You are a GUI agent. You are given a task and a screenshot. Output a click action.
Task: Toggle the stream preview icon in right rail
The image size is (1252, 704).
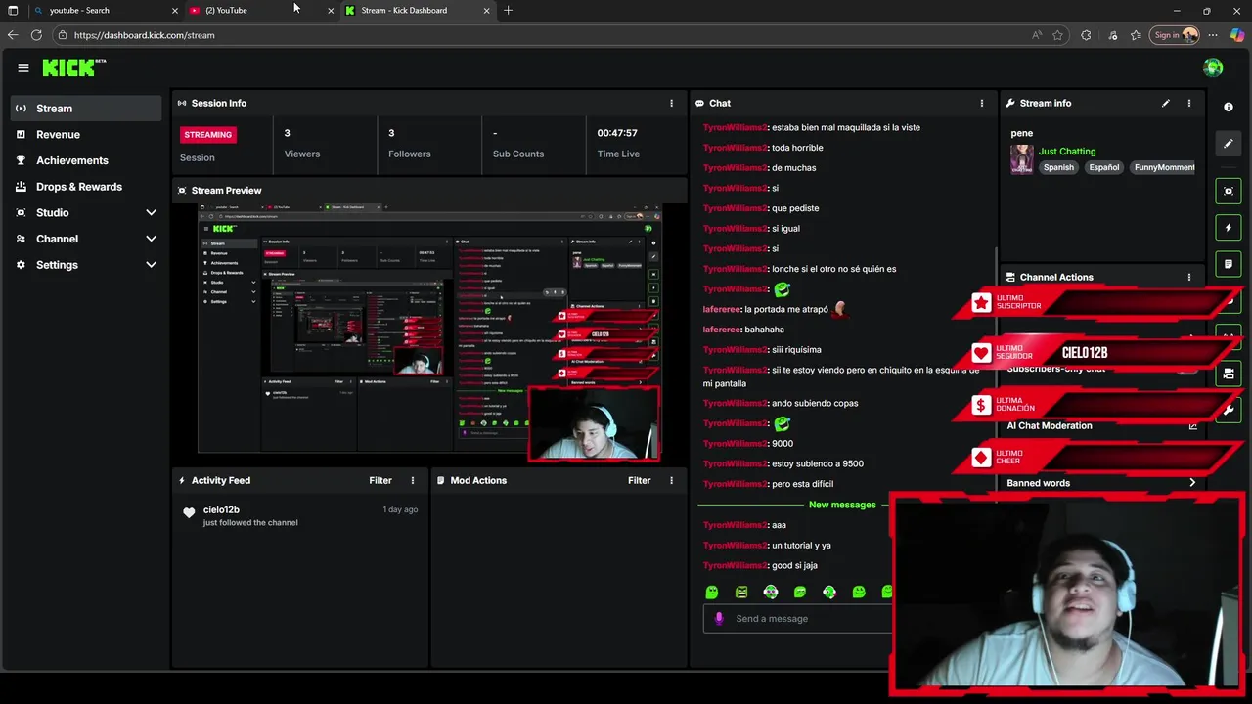1229,191
